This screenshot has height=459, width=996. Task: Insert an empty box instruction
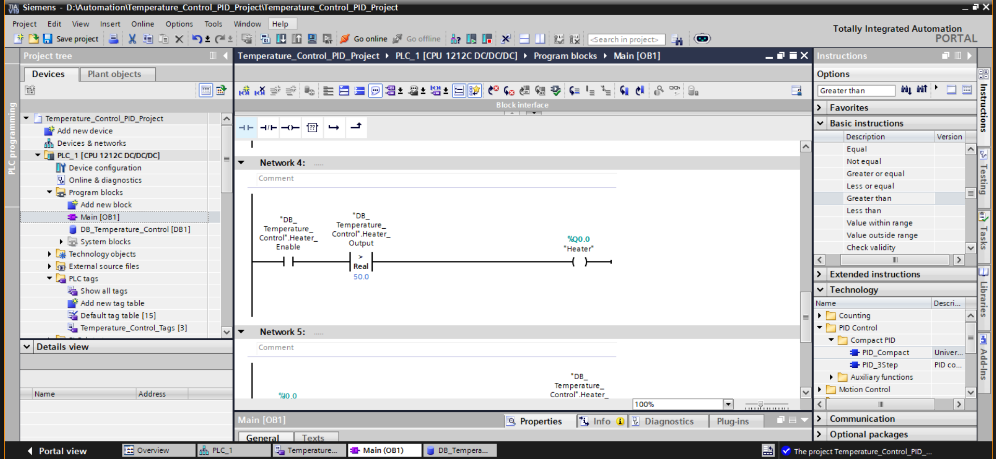point(312,128)
